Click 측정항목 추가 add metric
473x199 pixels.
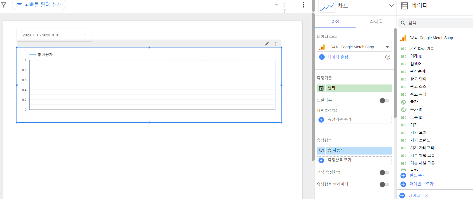pos(354,160)
